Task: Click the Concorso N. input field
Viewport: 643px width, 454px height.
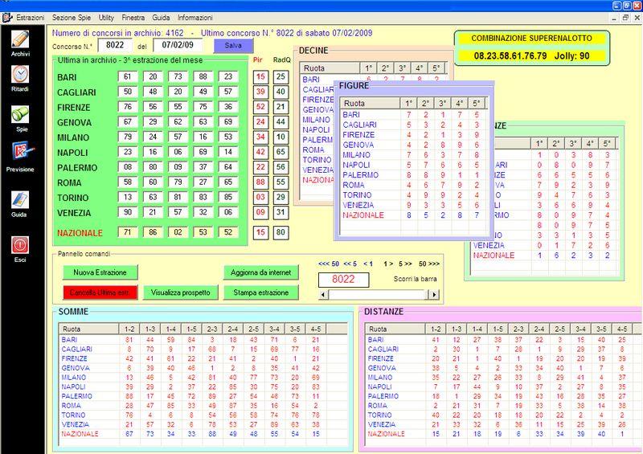Action: pyautogui.click(x=115, y=45)
